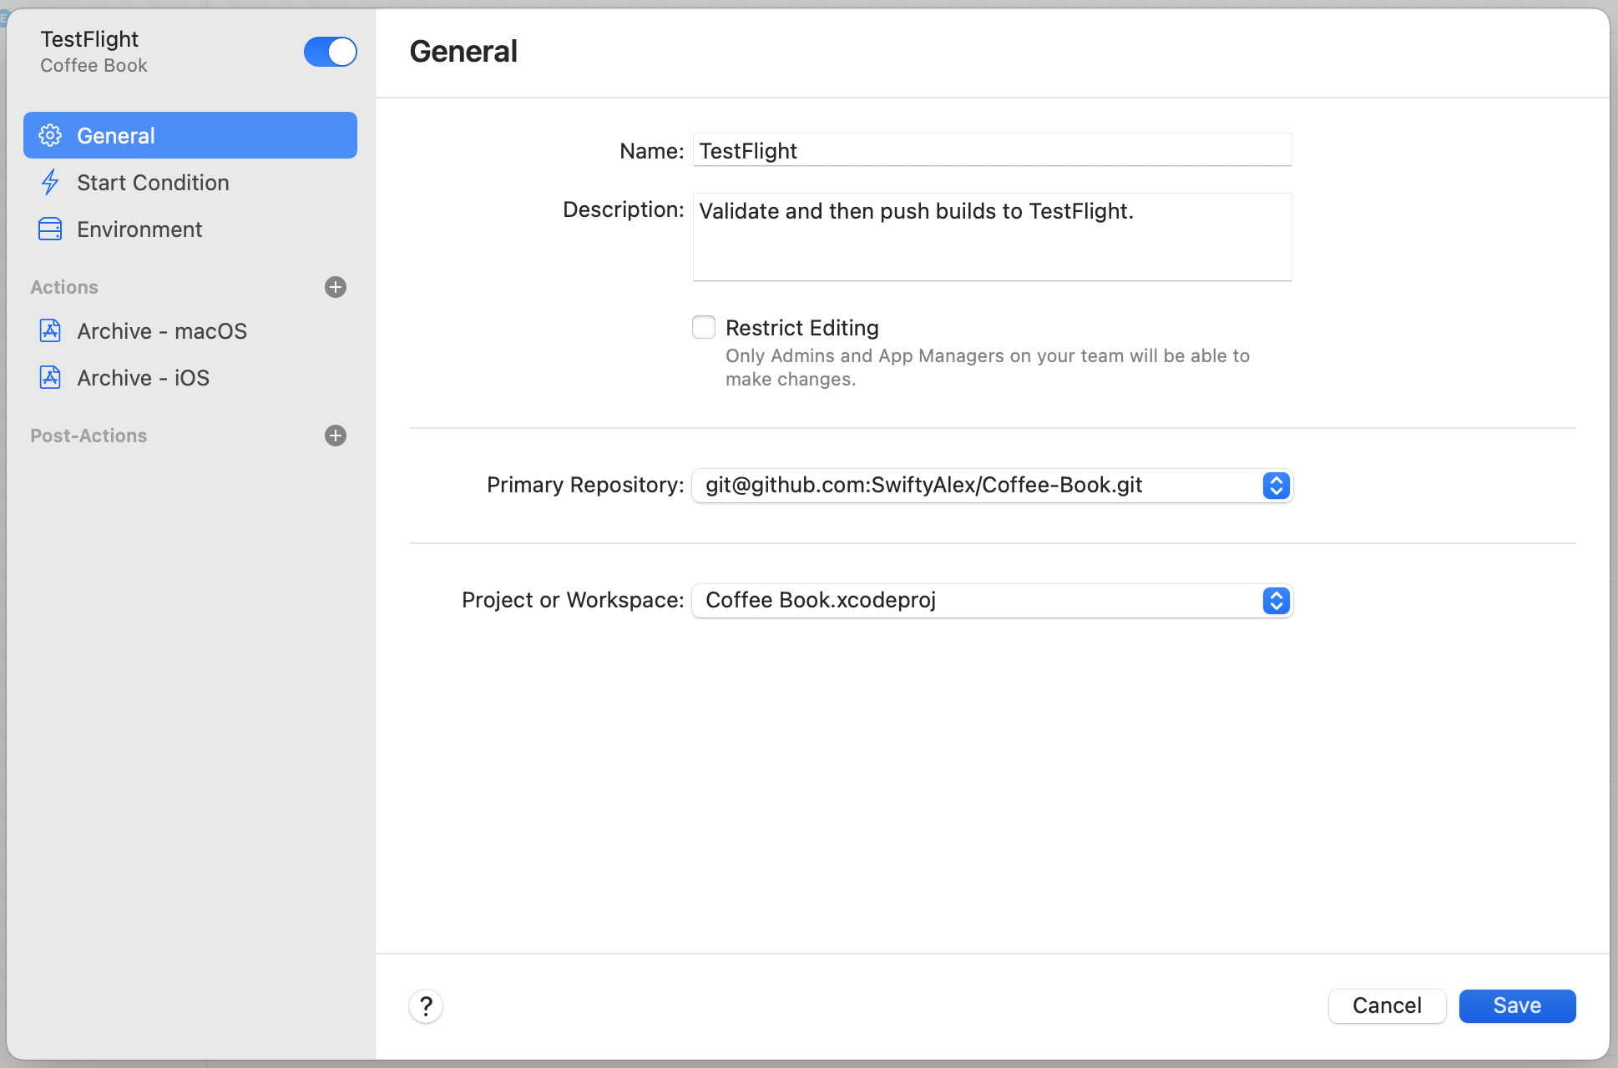Add a new action with the plus icon
This screenshot has height=1068, width=1618.
pyautogui.click(x=336, y=287)
